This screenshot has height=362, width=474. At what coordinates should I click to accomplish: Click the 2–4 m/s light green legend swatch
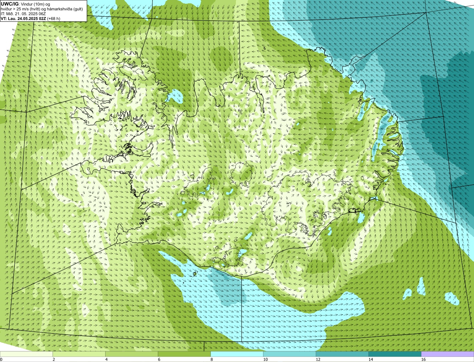79,354
